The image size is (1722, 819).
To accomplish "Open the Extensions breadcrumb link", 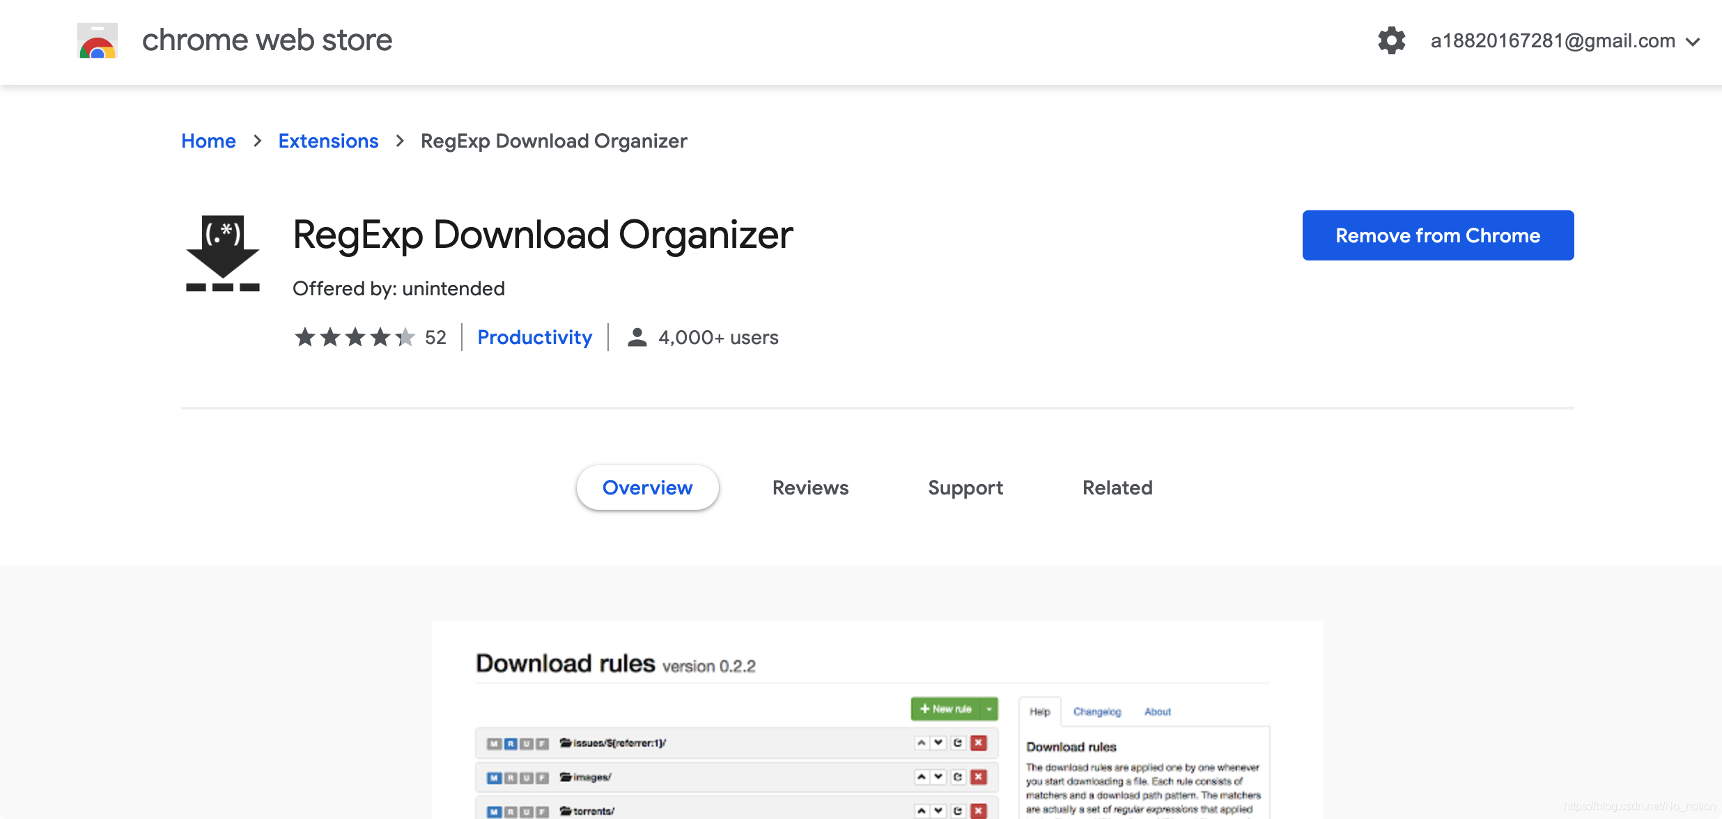I will click(x=328, y=141).
